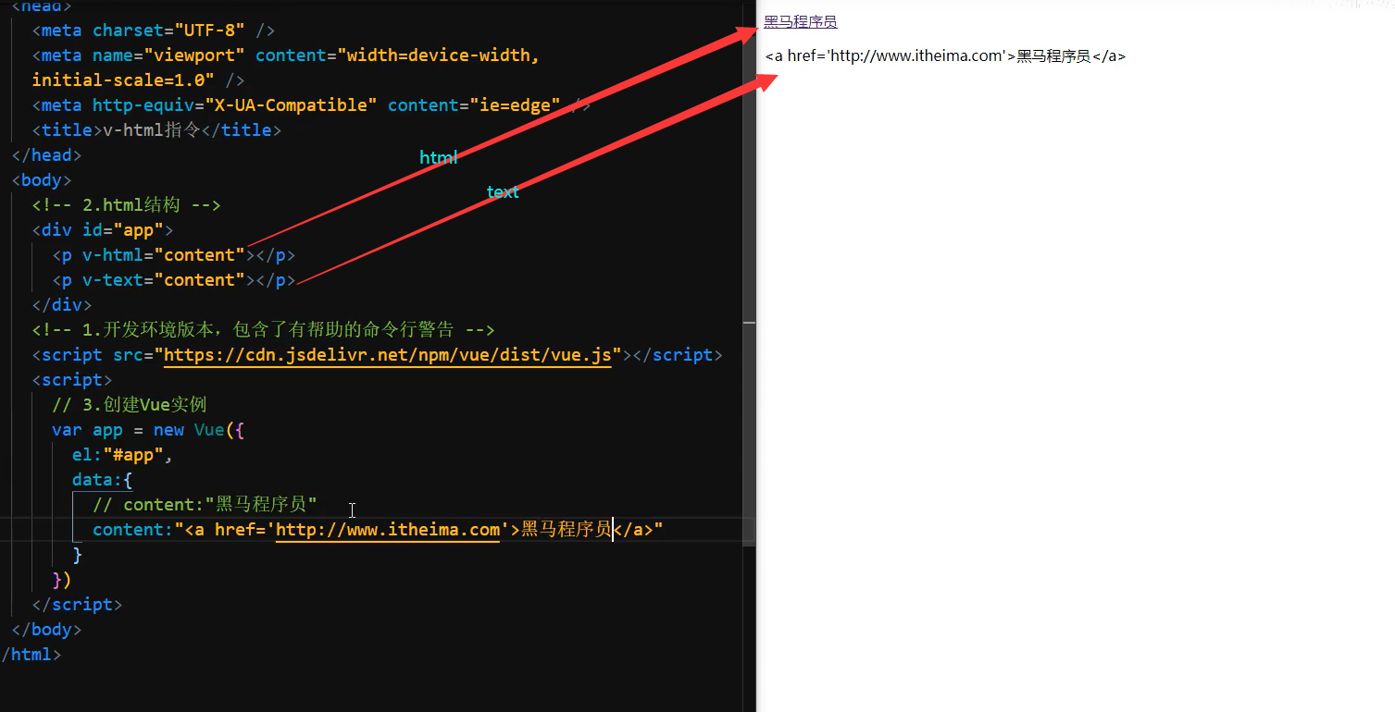Click the vue.js CDN URL in script tag
This screenshot has height=712, width=1395.
pos(387,355)
